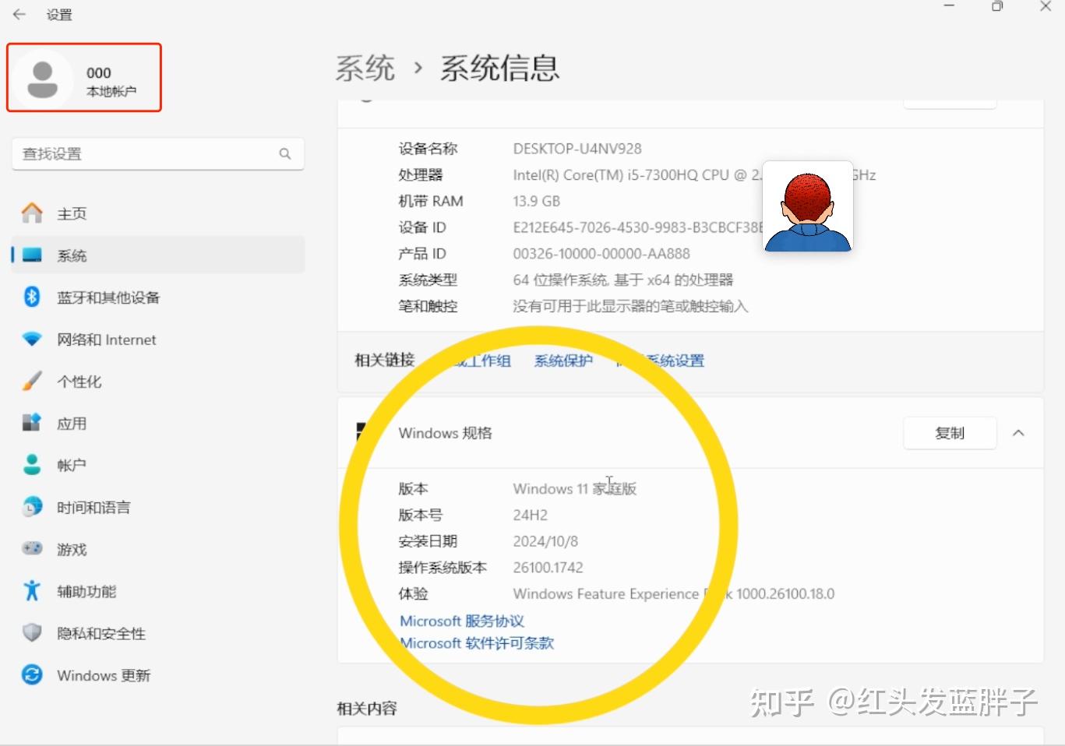Viewport: 1065px width, 746px height.
Task: Click the 版本号 label
Action: pyautogui.click(x=421, y=515)
